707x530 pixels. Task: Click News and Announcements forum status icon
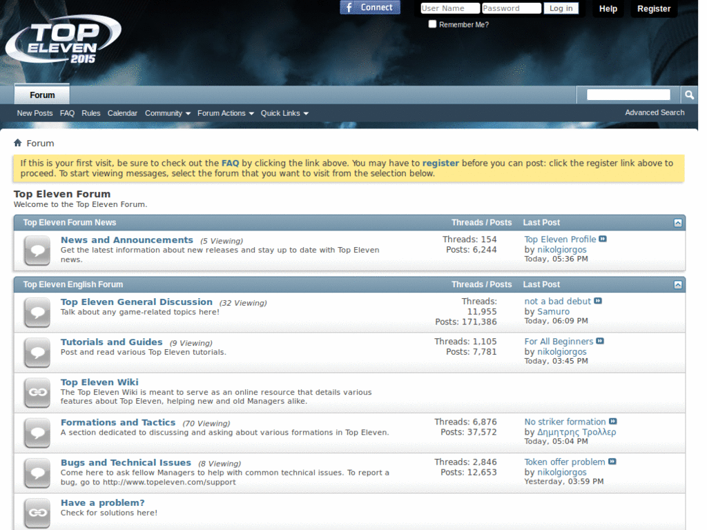(x=37, y=251)
